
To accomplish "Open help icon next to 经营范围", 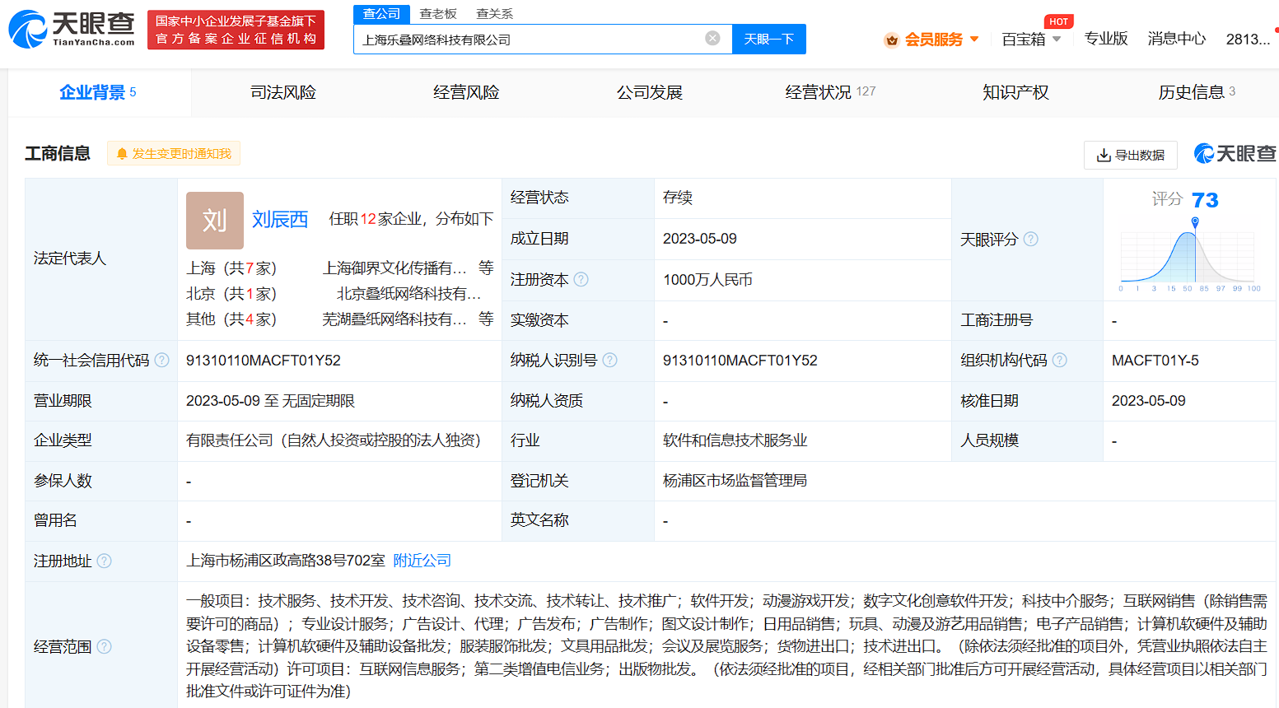I will tap(105, 646).
